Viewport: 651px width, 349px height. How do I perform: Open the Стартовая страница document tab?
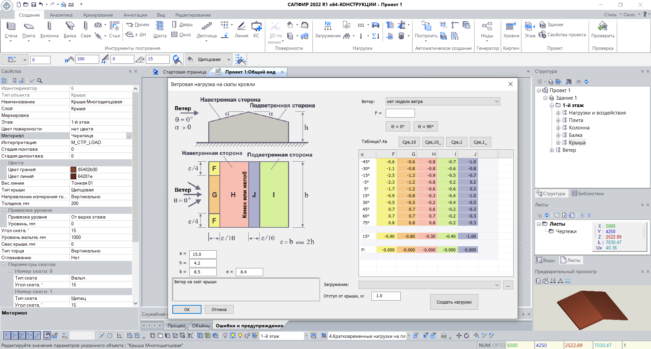(184, 72)
